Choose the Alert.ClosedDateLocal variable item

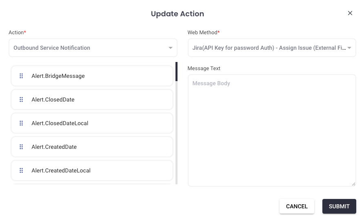(x=98, y=123)
